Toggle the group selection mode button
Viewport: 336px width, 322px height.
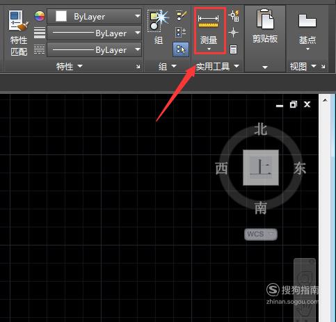click(181, 49)
